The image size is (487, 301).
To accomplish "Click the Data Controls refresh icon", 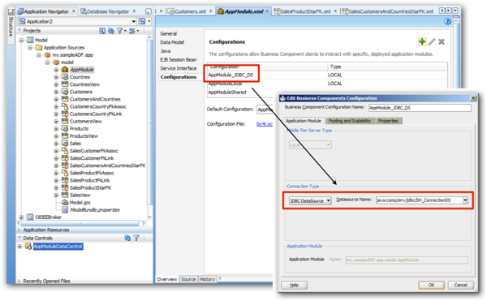I will coord(127,238).
